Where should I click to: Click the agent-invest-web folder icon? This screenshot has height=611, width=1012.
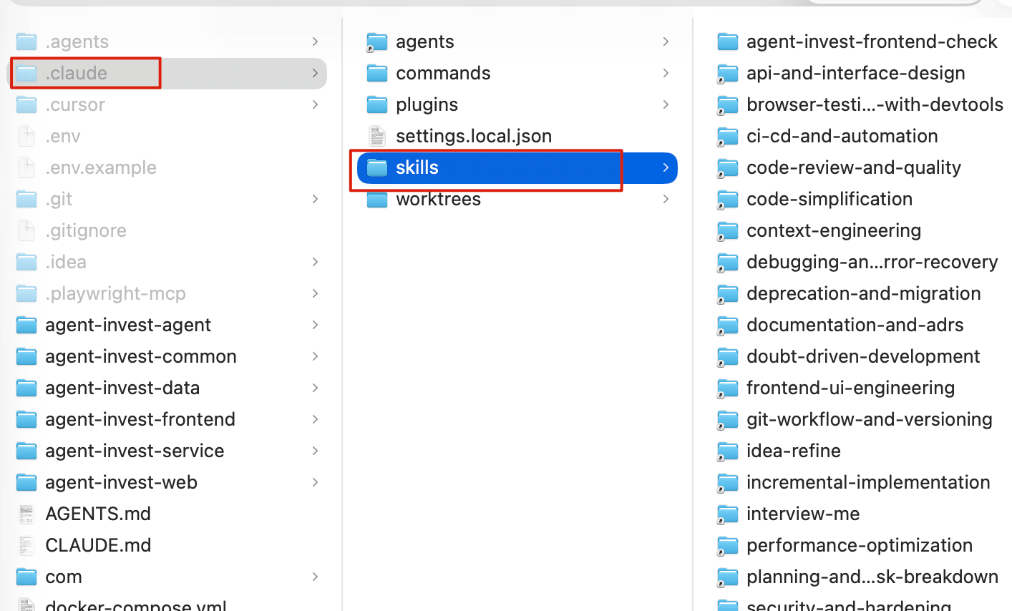(x=26, y=482)
